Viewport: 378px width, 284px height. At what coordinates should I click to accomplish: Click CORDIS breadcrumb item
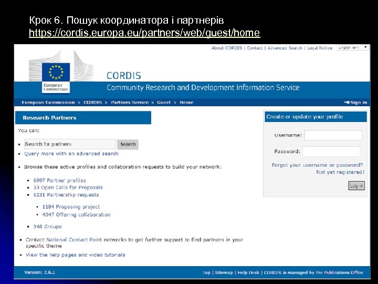93,103
